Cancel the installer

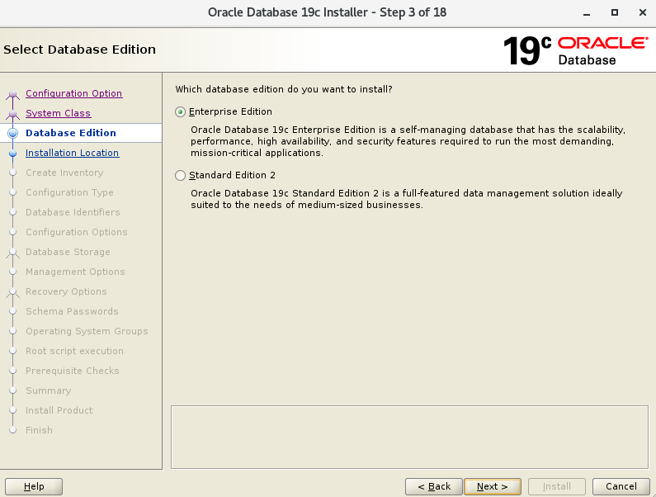[621, 486]
